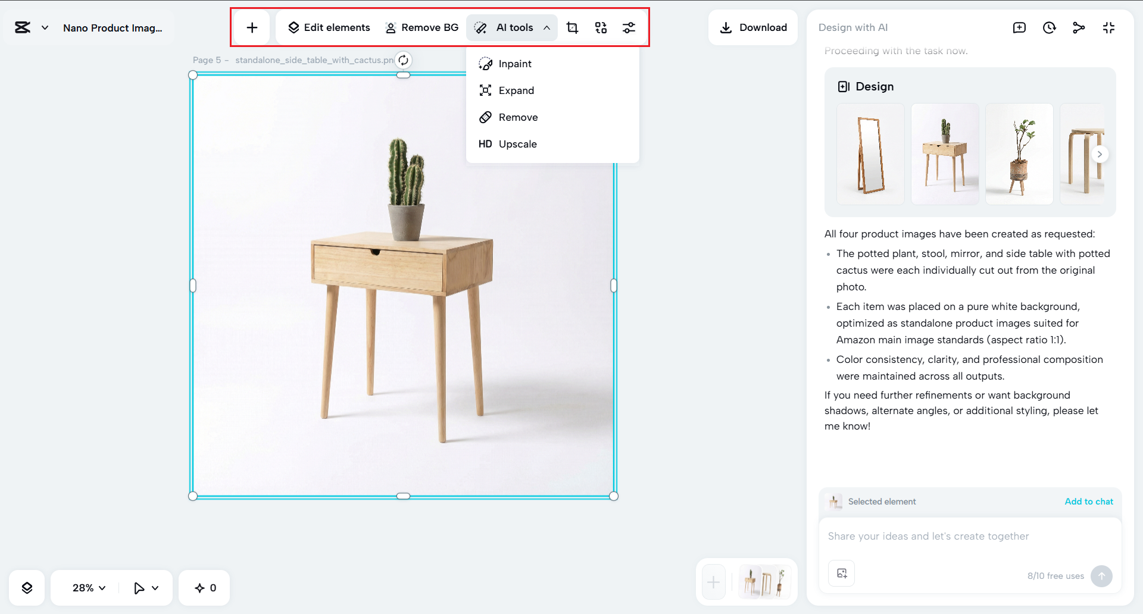Select the Crop tool icon
This screenshot has width=1143, height=614.
point(572,27)
